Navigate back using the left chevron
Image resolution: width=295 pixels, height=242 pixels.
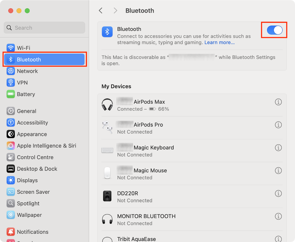click(x=100, y=10)
